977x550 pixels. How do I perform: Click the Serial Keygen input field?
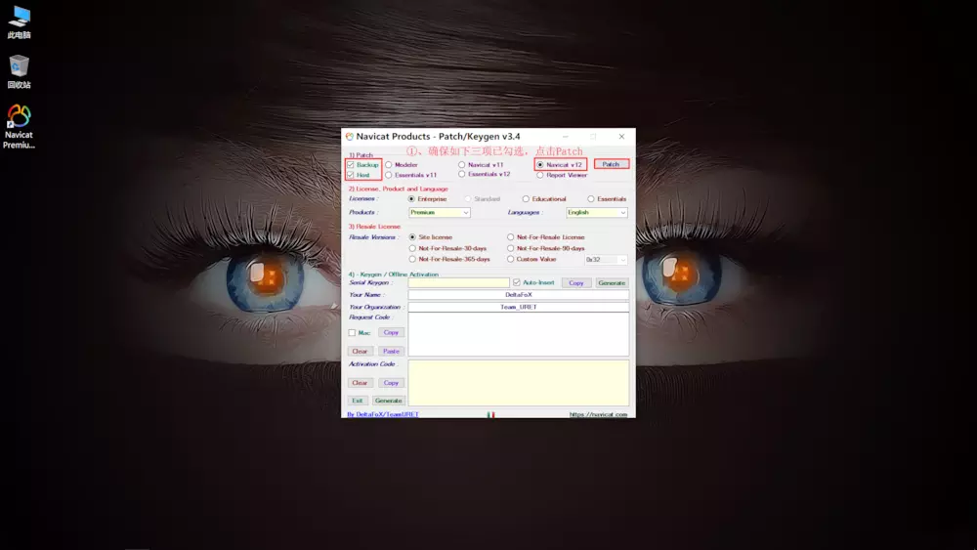458,282
